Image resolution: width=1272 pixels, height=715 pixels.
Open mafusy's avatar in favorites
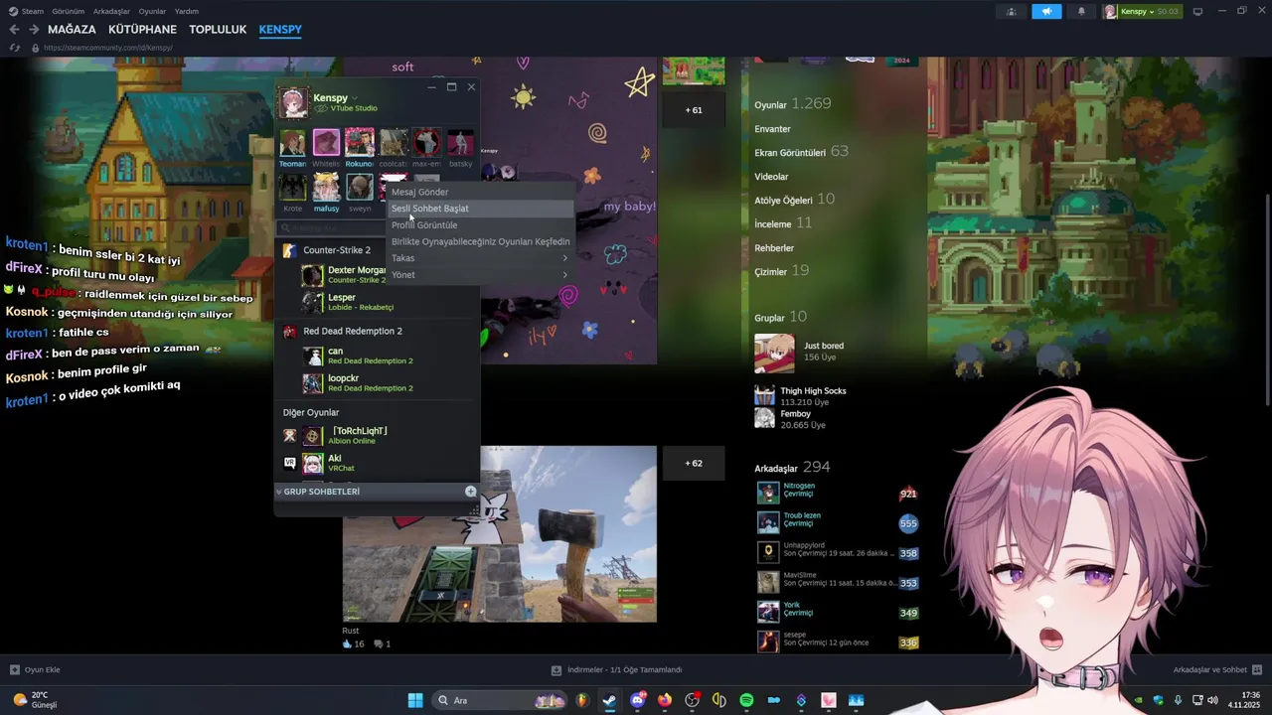[x=326, y=187]
